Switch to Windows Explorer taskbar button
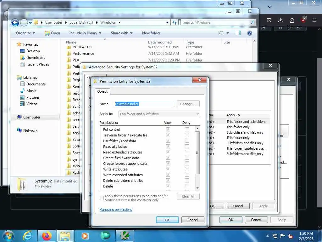Screen dimensions: 322x242 click(x=65, y=236)
